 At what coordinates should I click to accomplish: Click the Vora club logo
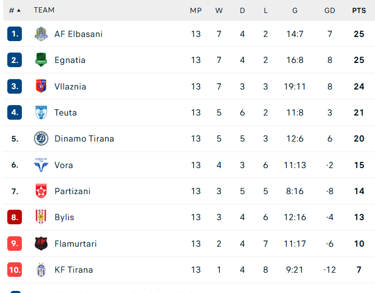point(41,165)
